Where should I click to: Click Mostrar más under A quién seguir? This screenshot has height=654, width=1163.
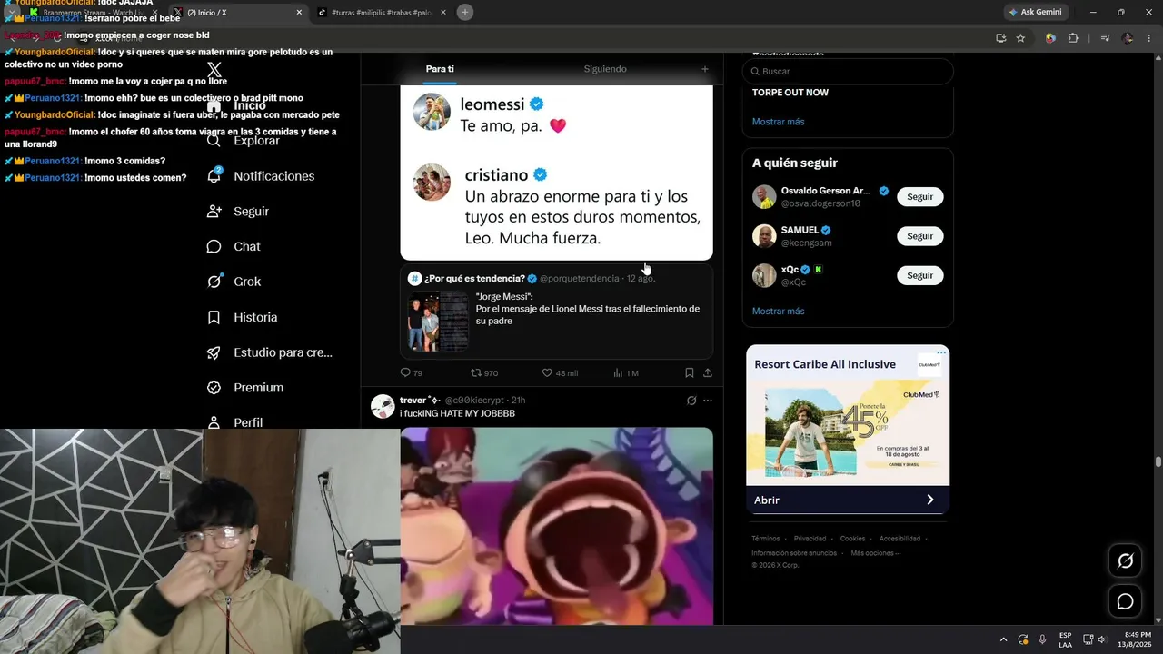pyautogui.click(x=778, y=312)
